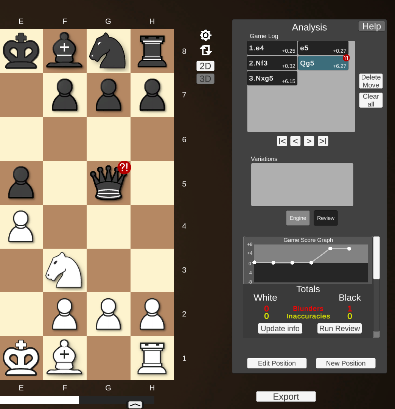This screenshot has width=395, height=409.
Task: Switch to the Engine tab
Action: (x=298, y=218)
